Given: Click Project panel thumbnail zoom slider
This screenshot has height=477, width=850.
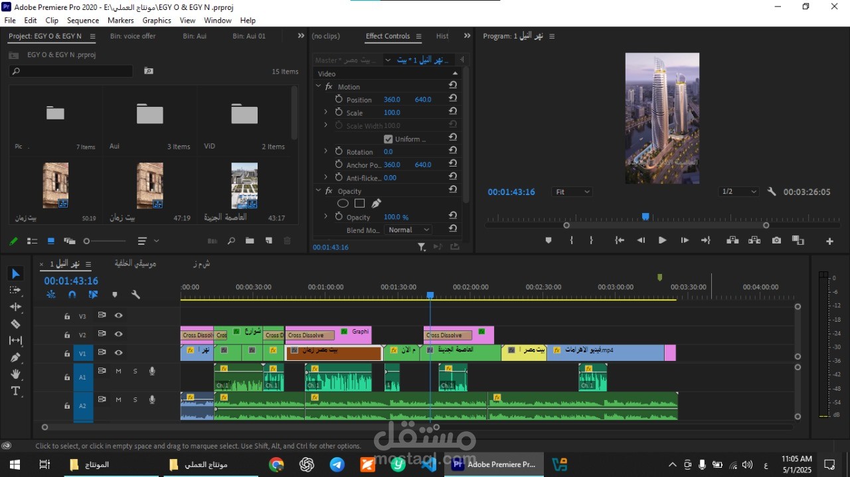Looking at the screenshot, I should click(x=105, y=241).
